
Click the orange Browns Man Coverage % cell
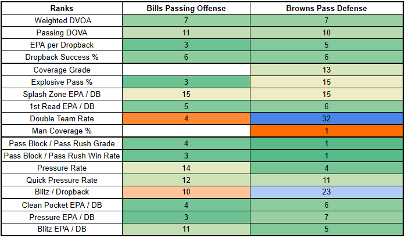tap(326, 131)
